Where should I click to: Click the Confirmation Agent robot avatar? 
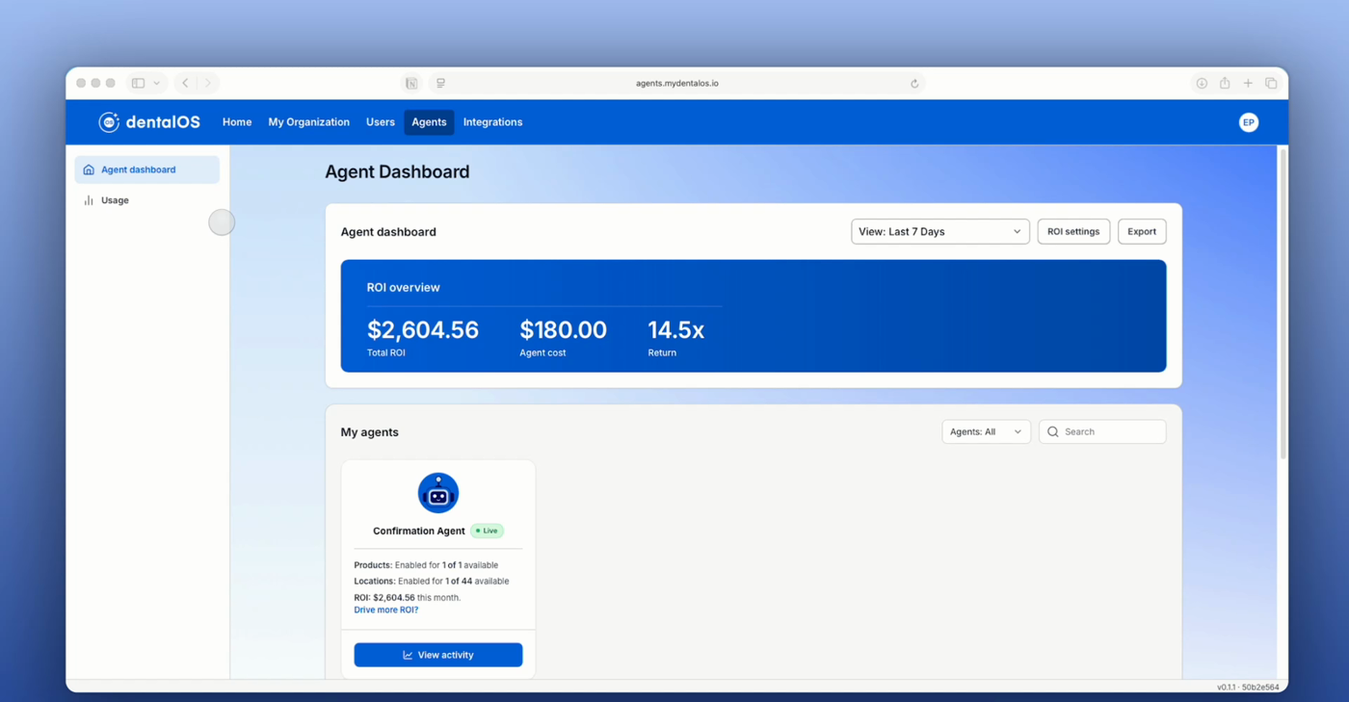438,493
